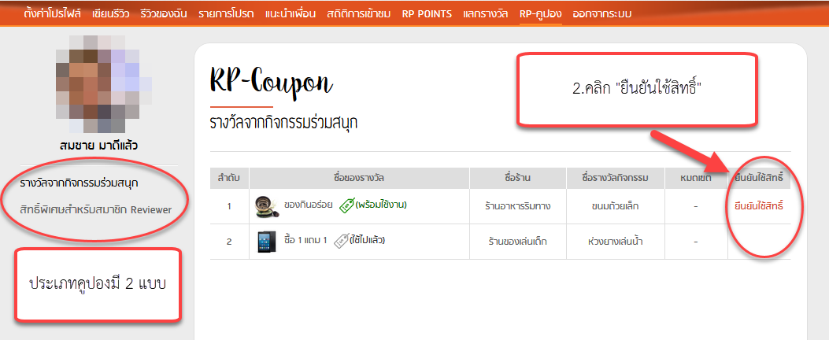
Task: Select รายการโปรด in the top menu
Action: click(x=228, y=13)
